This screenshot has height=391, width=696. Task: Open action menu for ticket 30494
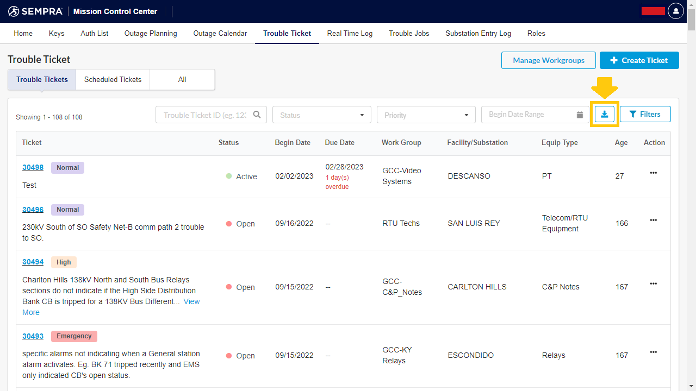653,283
